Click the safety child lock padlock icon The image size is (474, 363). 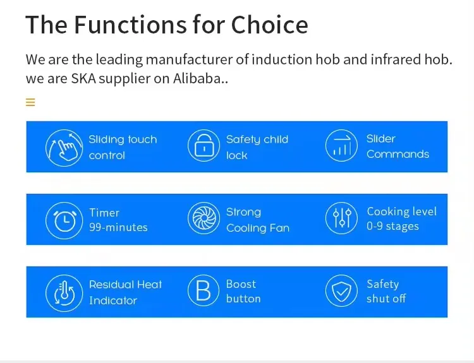click(204, 146)
